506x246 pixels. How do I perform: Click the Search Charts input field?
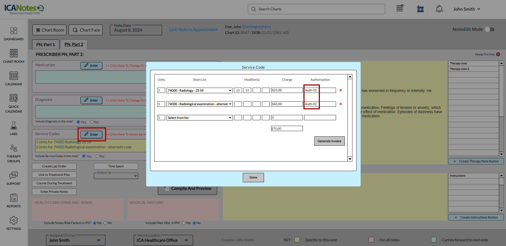pos(316,9)
